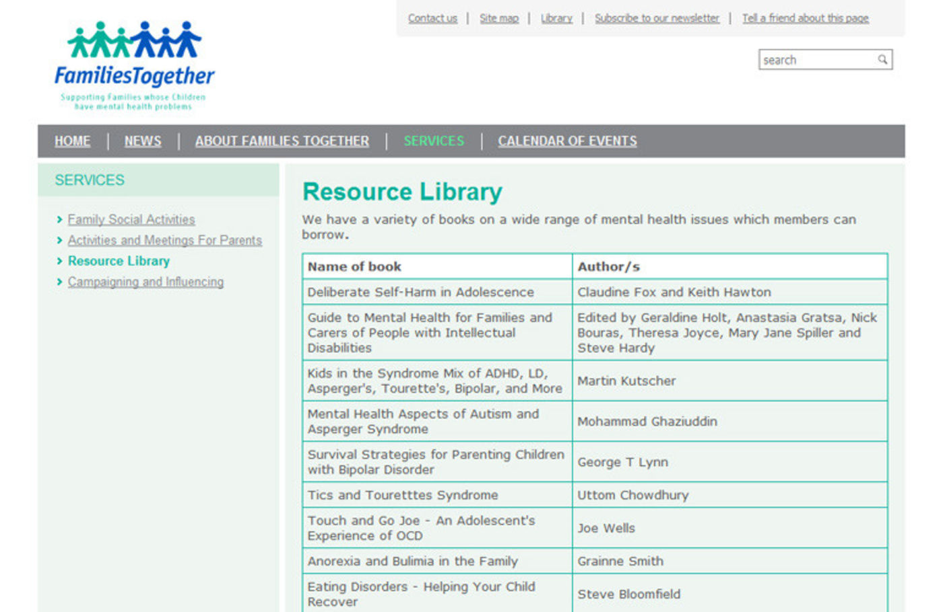Open Activities and Meetings For Parents
The height and width of the screenshot is (612, 943).
pyautogui.click(x=165, y=240)
